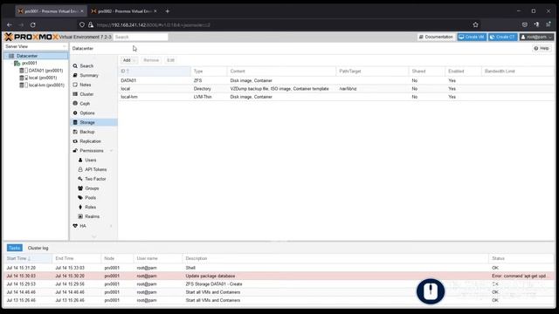Click the Create VM button
Screen dimensions: 559x314
click(x=472, y=37)
